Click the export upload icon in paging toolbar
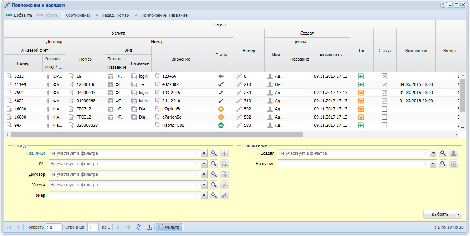Viewport: 470px width, 236px height. coord(149,227)
